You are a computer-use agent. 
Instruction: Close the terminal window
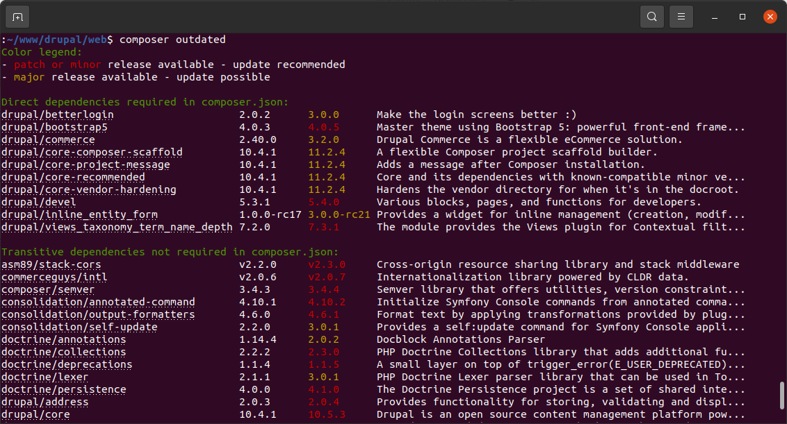770,17
